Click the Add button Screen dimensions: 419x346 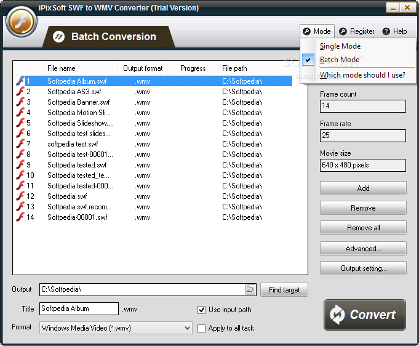[x=363, y=188]
